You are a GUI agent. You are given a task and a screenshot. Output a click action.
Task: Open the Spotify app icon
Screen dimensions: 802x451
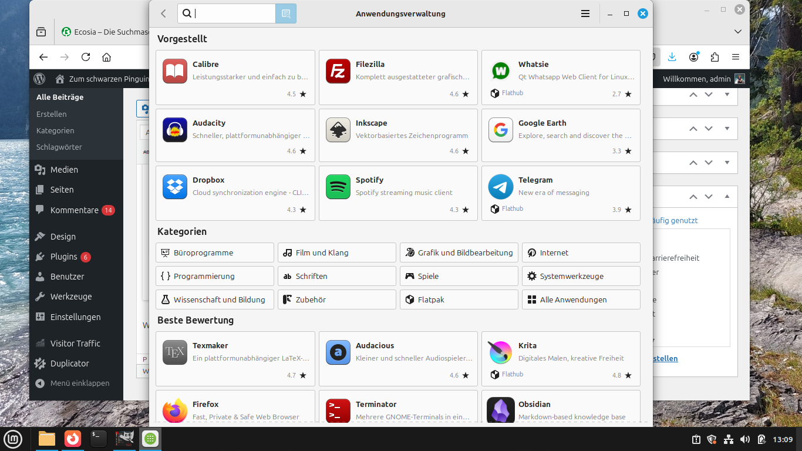tap(338, 187)
